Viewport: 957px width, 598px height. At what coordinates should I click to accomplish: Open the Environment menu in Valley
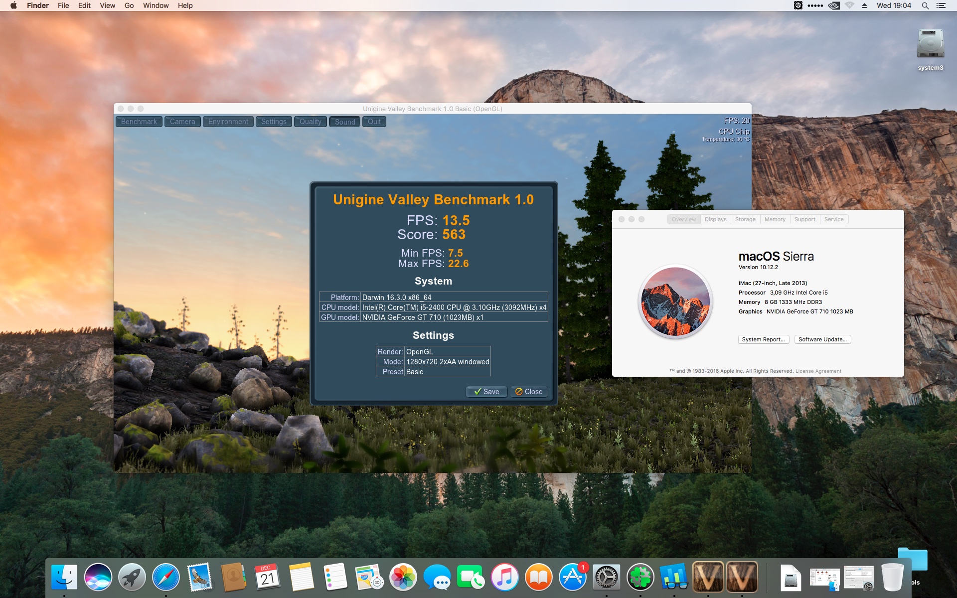pyautogui.click(x=228, y=122)
